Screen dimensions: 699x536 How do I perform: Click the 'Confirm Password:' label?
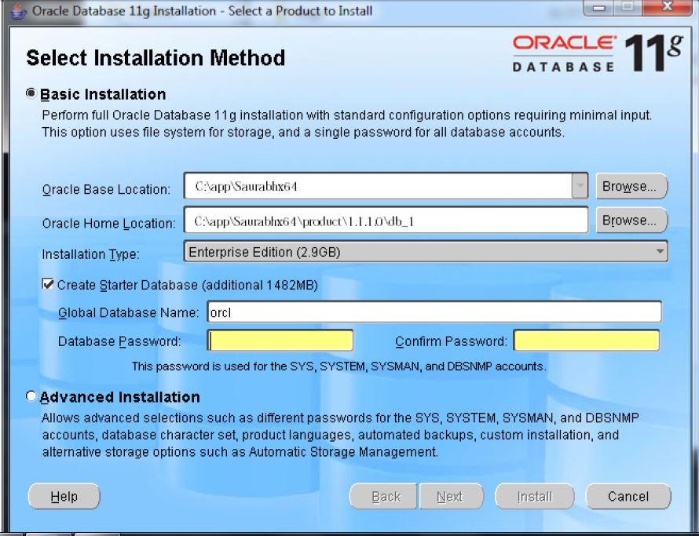451,341
